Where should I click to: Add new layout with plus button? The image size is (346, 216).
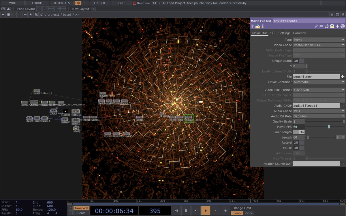(93, 9)
